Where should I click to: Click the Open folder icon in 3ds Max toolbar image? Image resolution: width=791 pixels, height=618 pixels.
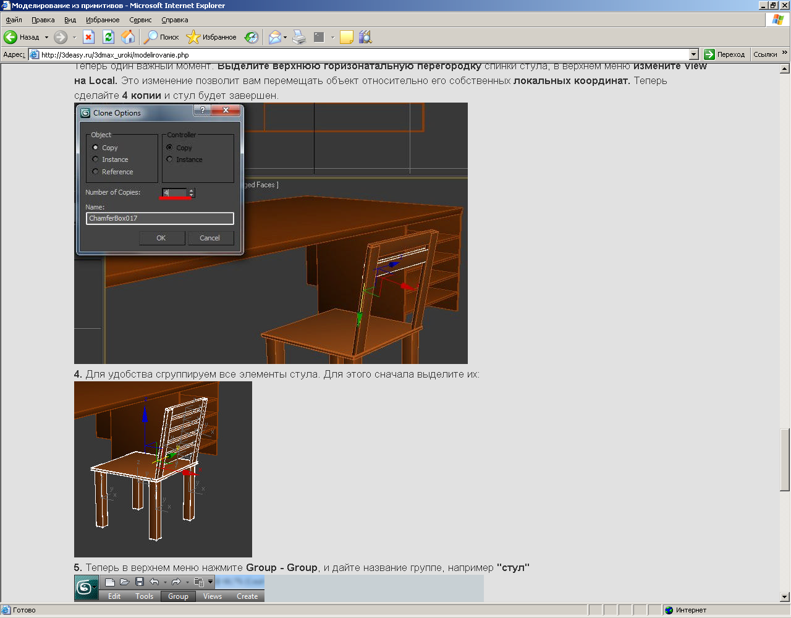tap(124, 582)
